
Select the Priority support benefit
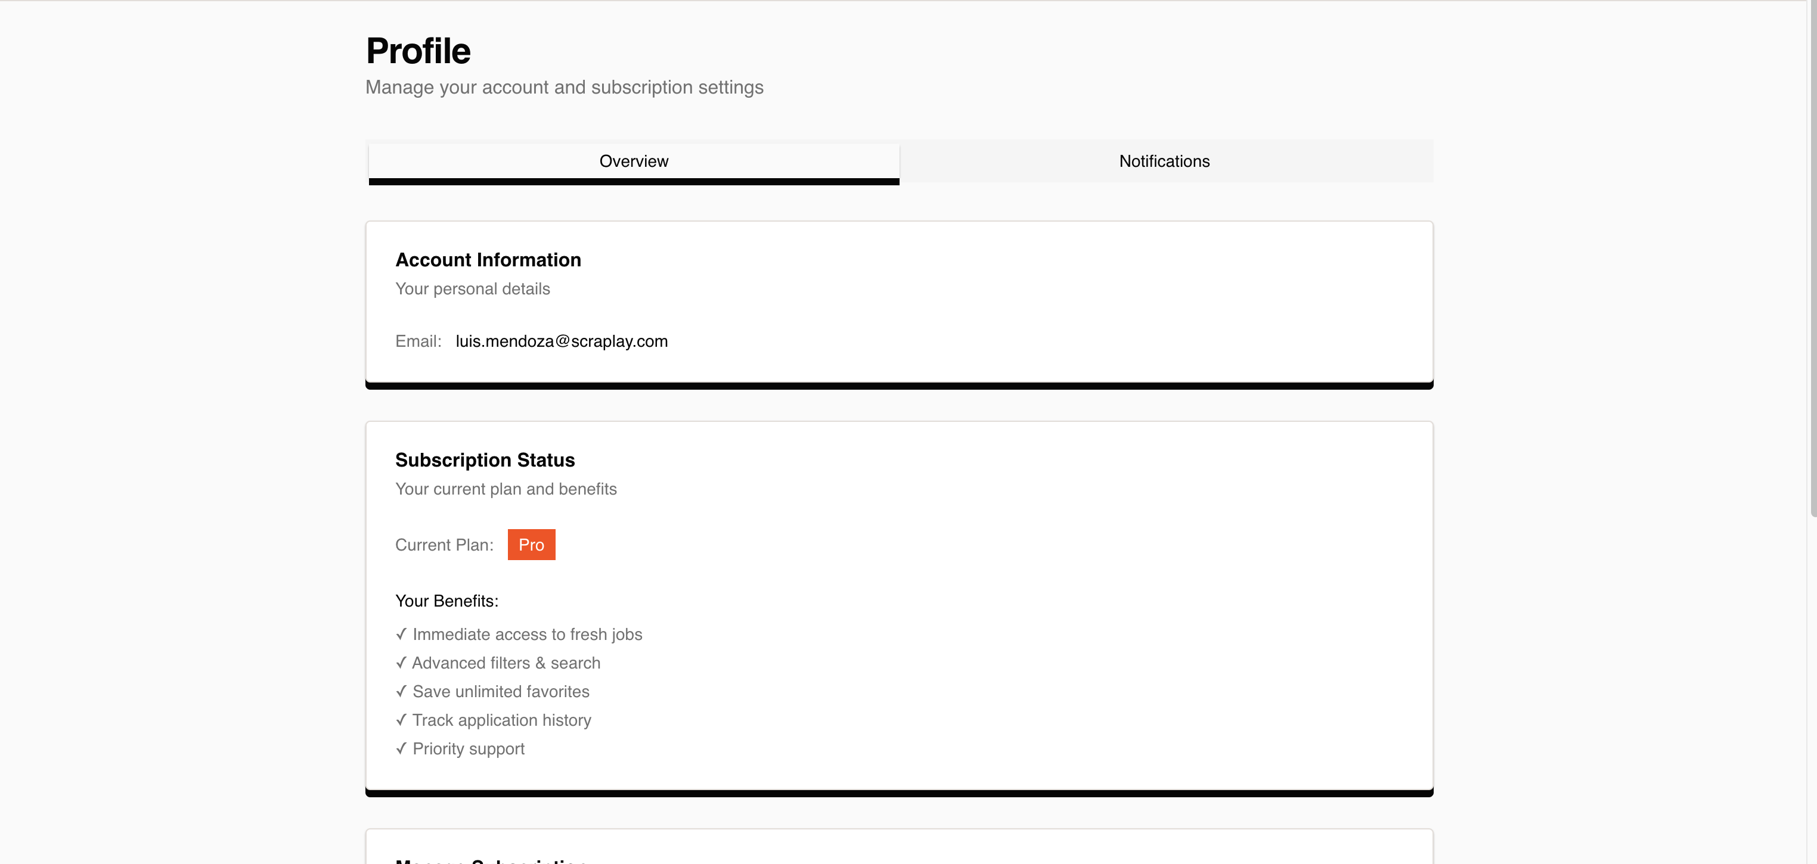(x=469, y=748)
